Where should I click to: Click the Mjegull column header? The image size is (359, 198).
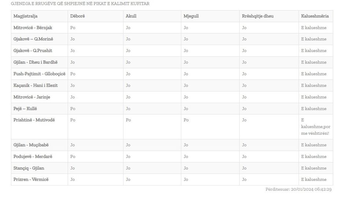coord(191,16)
